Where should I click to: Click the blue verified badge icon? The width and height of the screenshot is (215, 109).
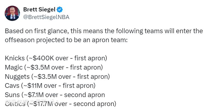[x=60, y=10]
